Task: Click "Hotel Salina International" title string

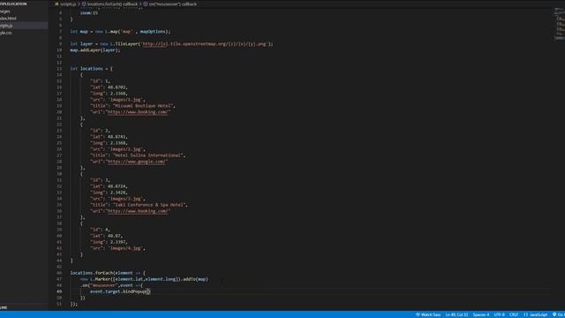Action: pyautogui.click(x=149, y=155)
